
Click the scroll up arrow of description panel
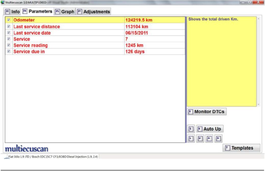[258, 19]
